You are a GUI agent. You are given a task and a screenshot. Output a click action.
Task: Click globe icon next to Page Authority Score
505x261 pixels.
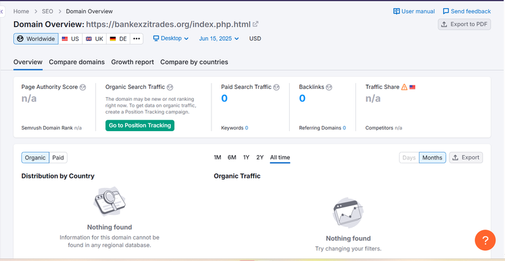pyautogui.click(x=83, y=87)
